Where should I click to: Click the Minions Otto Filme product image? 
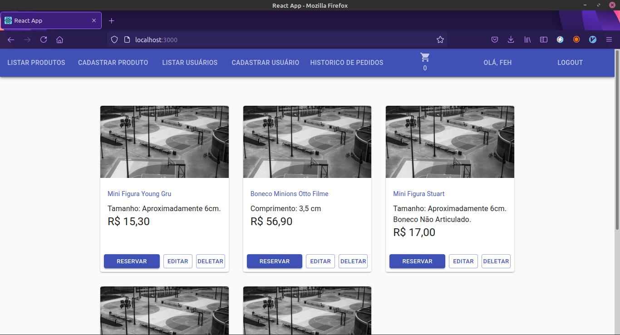click(307, 142)
